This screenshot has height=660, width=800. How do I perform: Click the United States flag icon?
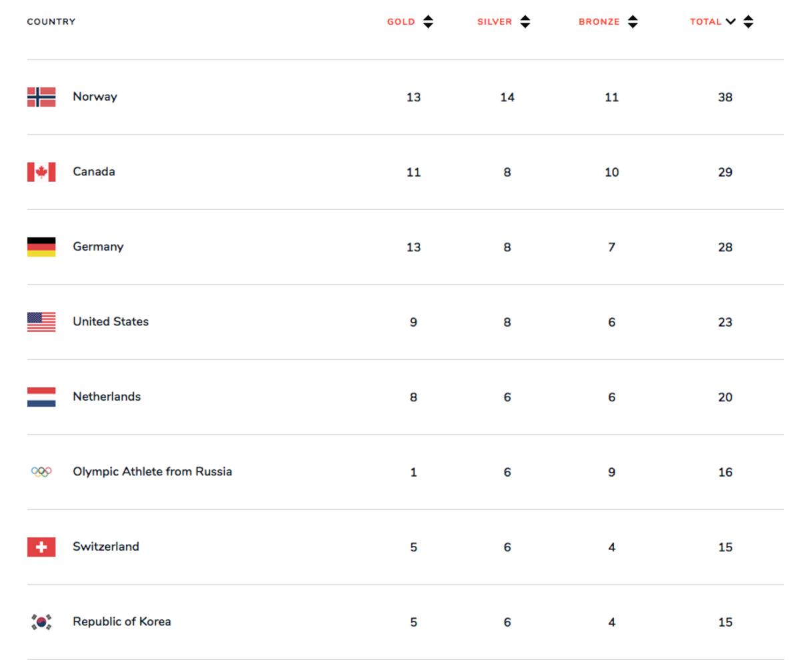click(x=41, y=322)
